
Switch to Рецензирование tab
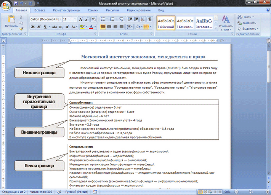pos(139,10)
